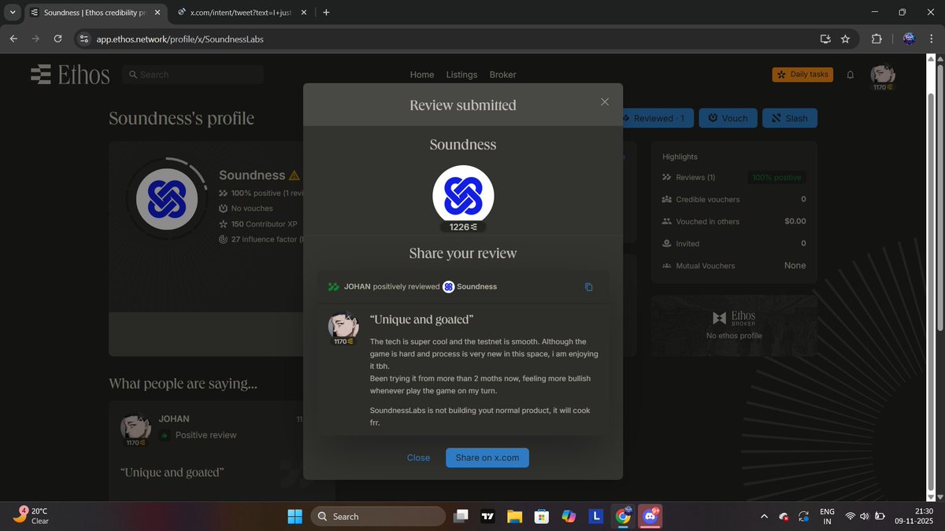This screenshot has width=945, height=531.
Task: Focus the Ethos search field
Action: [x=193, y=75]
